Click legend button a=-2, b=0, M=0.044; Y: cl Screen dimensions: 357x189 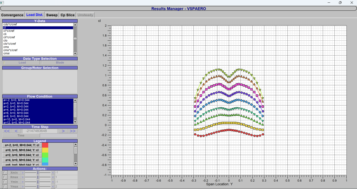(22, 145)
